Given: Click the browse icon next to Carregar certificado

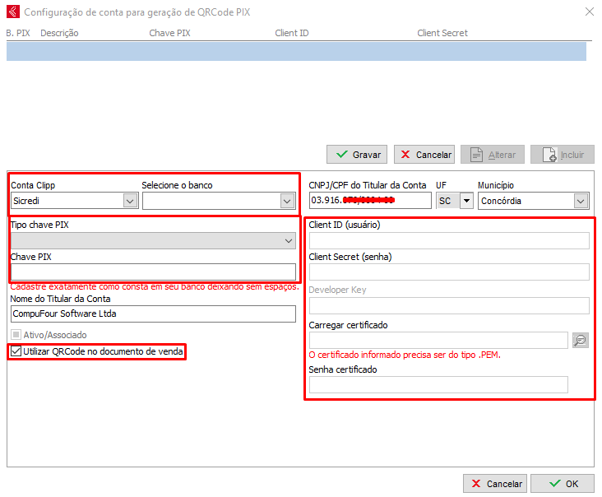Looking at the screenshot, I should pyautogui.click(x=581, y=340).
